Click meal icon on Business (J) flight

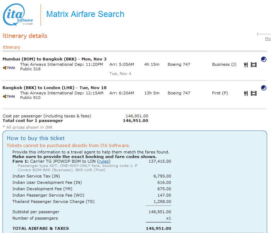tap(246, 65)
